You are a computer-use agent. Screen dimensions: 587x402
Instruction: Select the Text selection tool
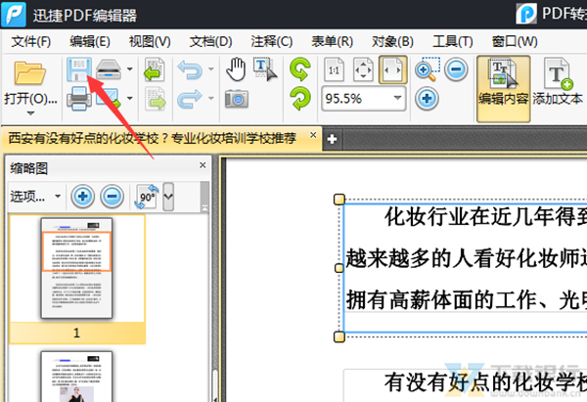(265, 69)
